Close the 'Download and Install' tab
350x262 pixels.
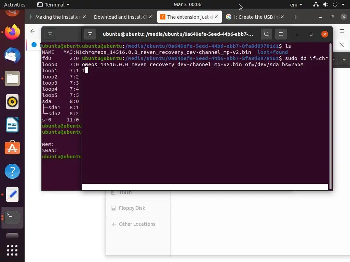[x=150, y=17]
